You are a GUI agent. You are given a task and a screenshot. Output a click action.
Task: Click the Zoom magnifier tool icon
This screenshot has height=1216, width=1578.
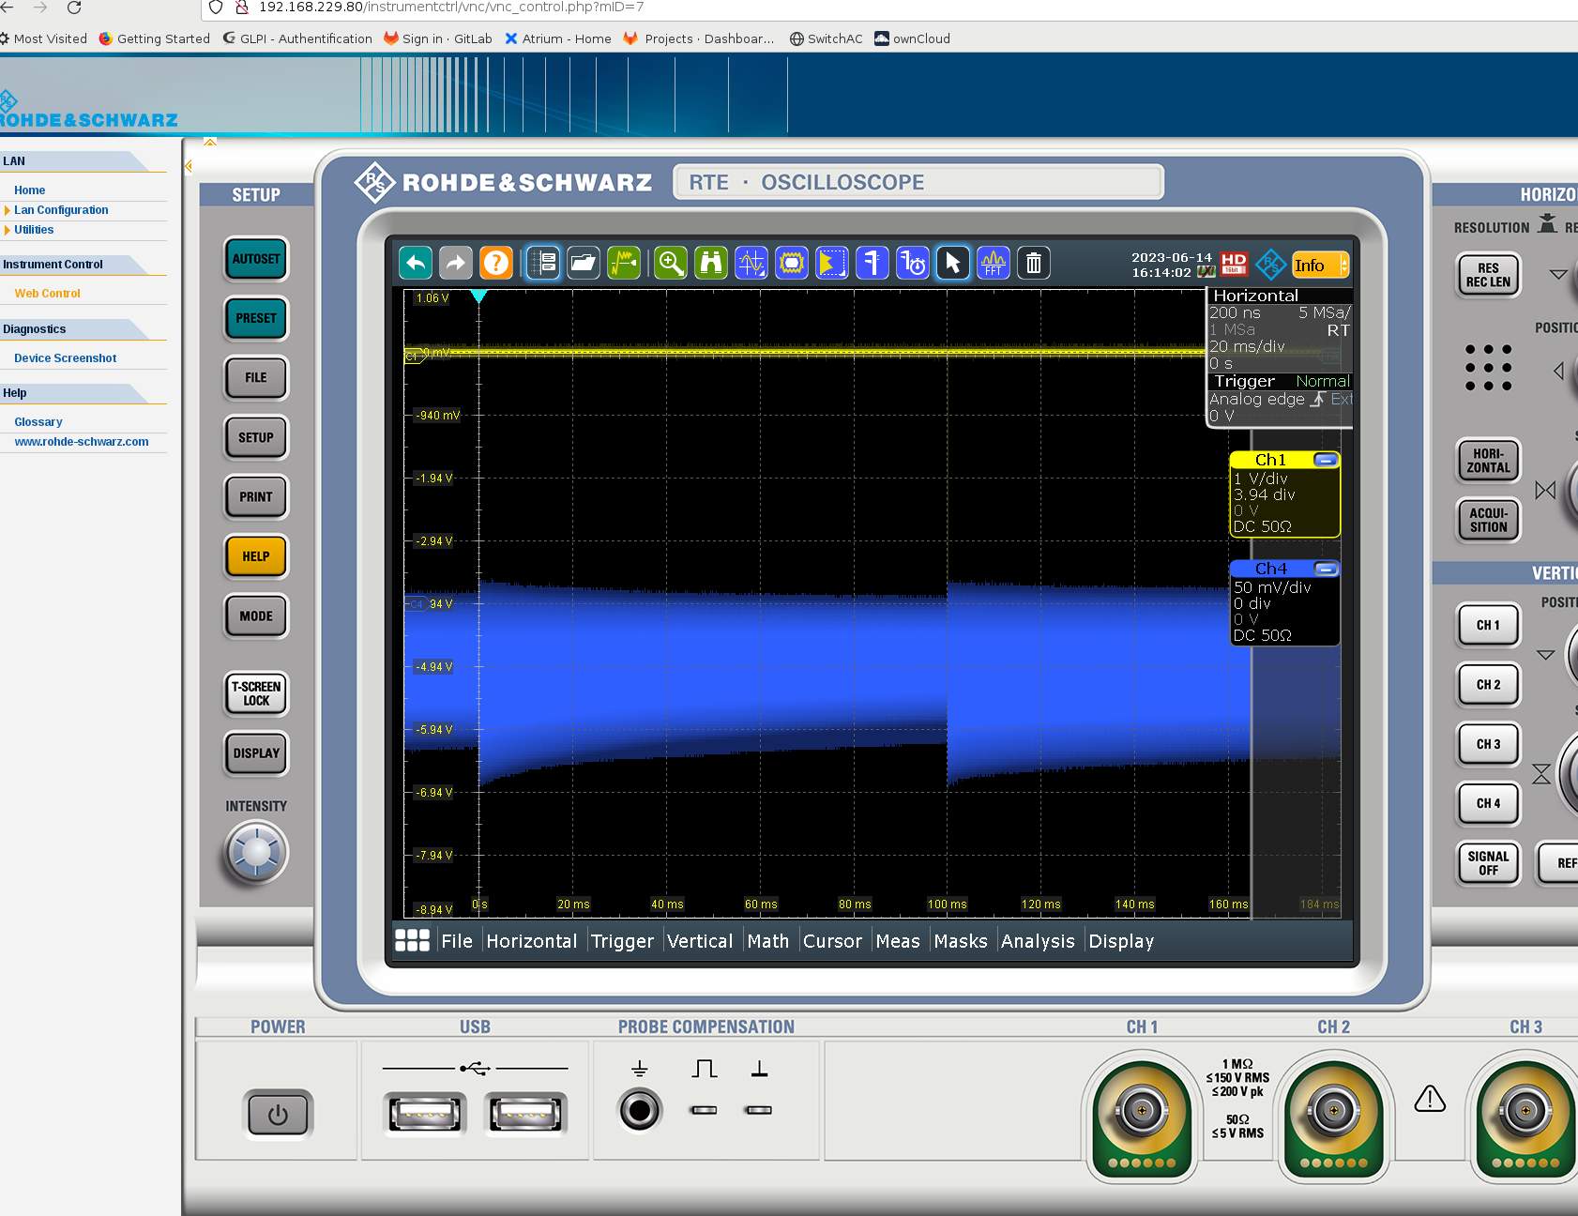pos(671,264)
